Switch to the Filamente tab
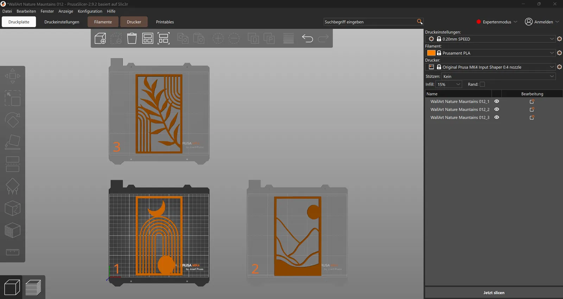Viewport: 563px width, 299px height. (x=103, y=22)
